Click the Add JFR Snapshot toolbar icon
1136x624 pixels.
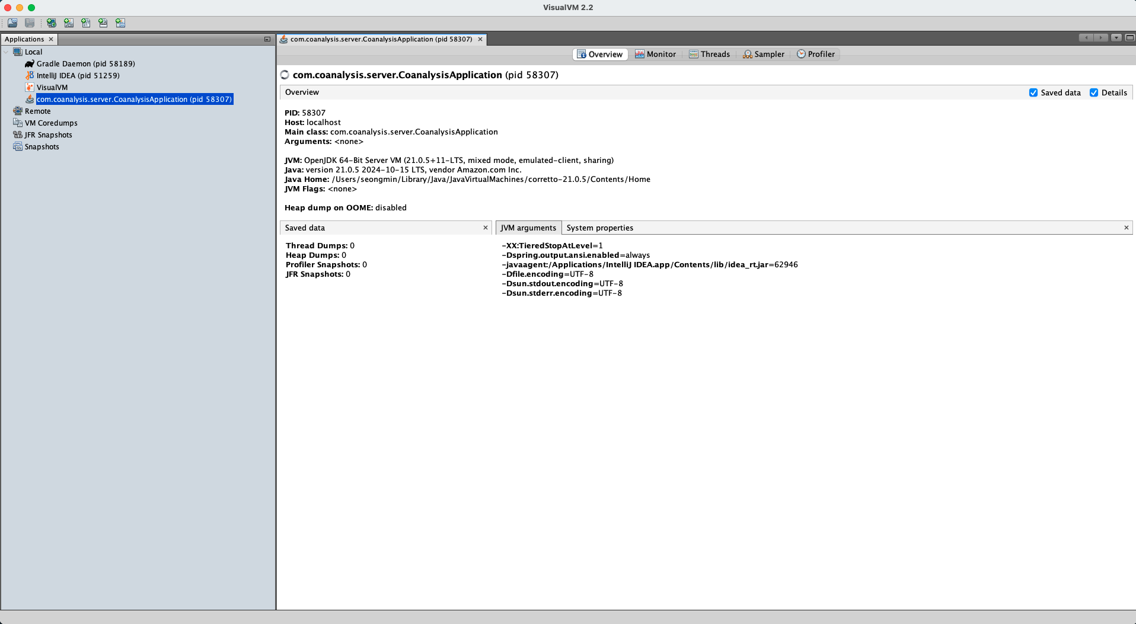pyautogui.click(x=103, y=23)
